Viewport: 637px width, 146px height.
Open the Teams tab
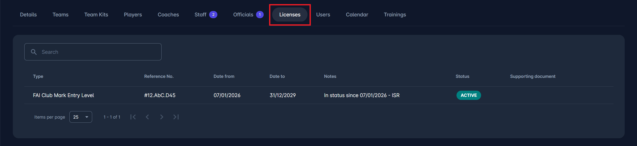point(60,15)
